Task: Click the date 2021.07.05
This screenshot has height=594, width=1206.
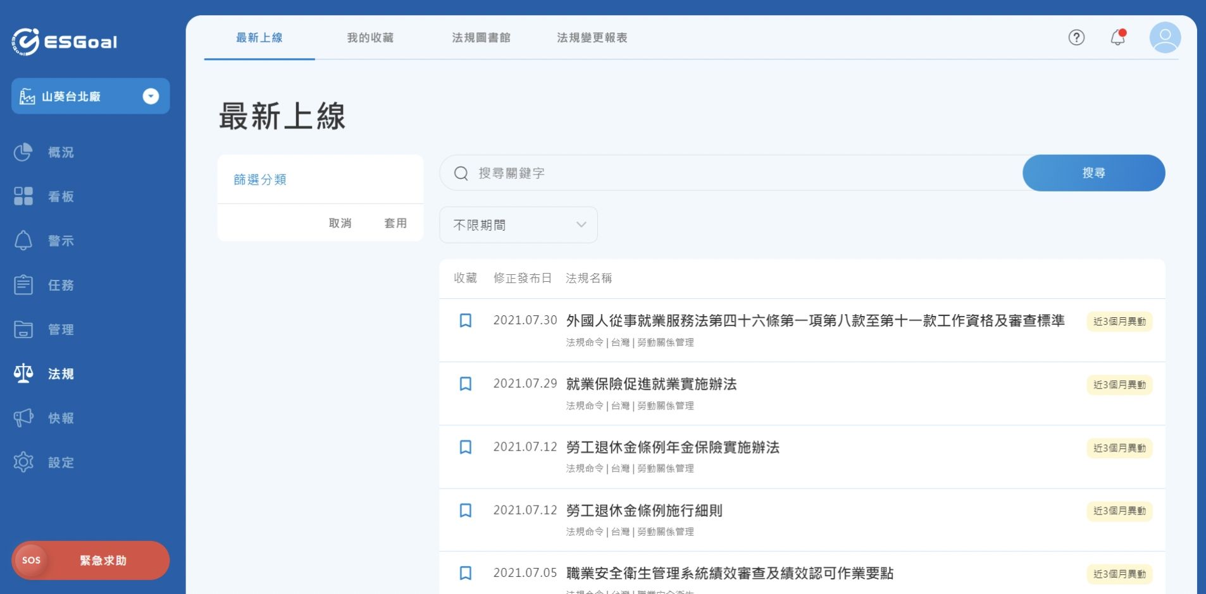Action: [525, 573]
